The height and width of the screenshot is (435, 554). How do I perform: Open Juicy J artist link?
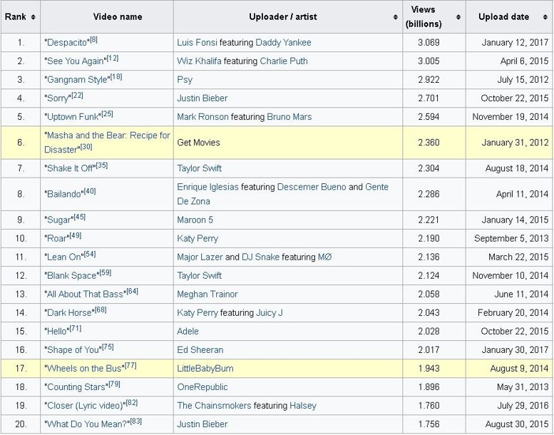pos(270,313)
